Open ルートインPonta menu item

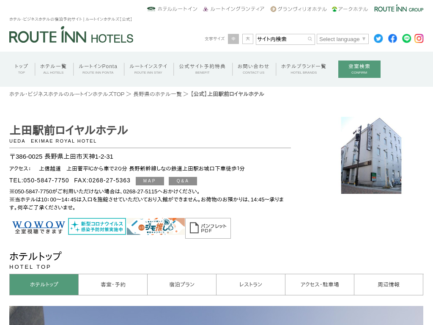tap(98, 69)
